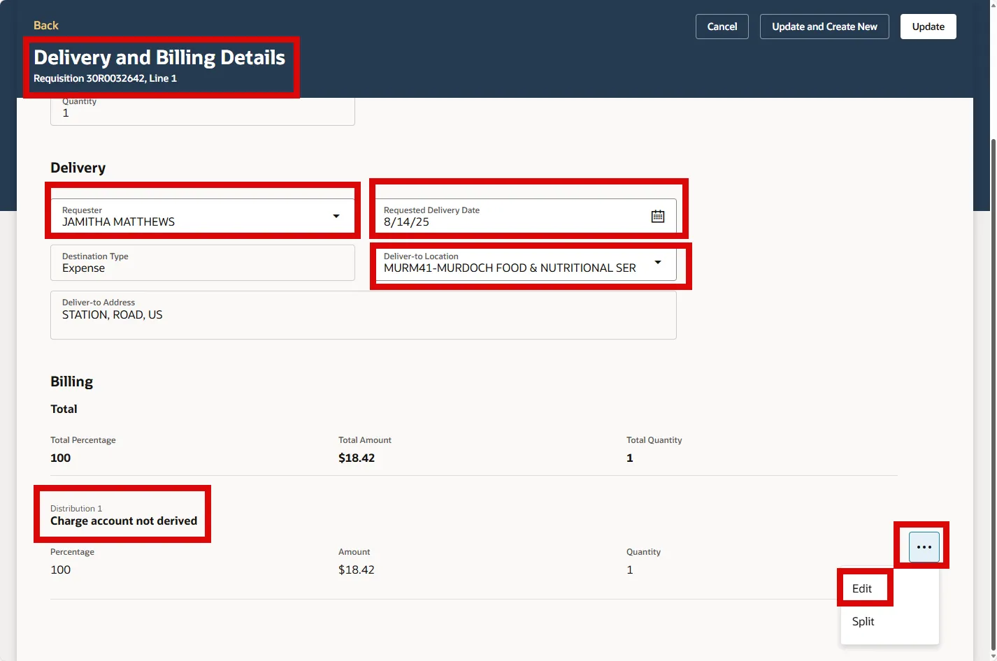
Task: Select Edit from the actions menu
Action: point(862,588)
